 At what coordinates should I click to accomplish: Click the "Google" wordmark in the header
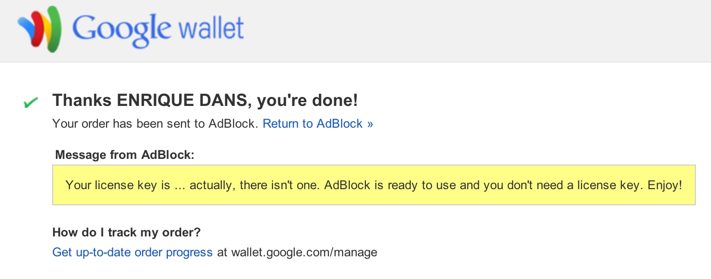tap(122, 28)
